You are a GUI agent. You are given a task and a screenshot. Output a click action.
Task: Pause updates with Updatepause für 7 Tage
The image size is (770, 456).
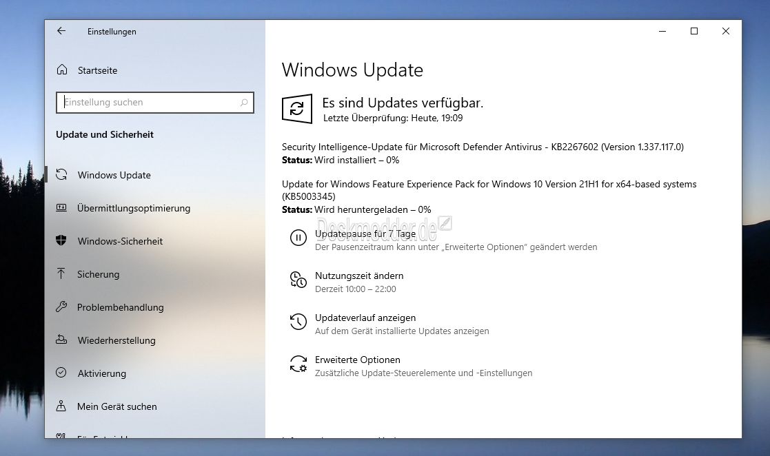click(x=365, y=234)
